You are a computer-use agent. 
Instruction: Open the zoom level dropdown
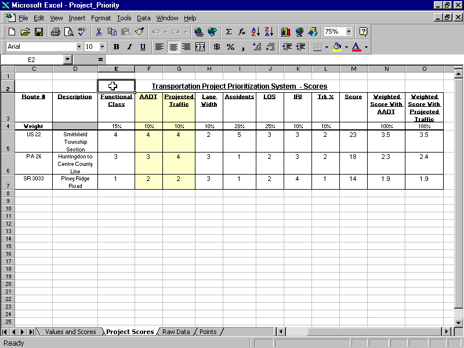click(x=350, y=31)
